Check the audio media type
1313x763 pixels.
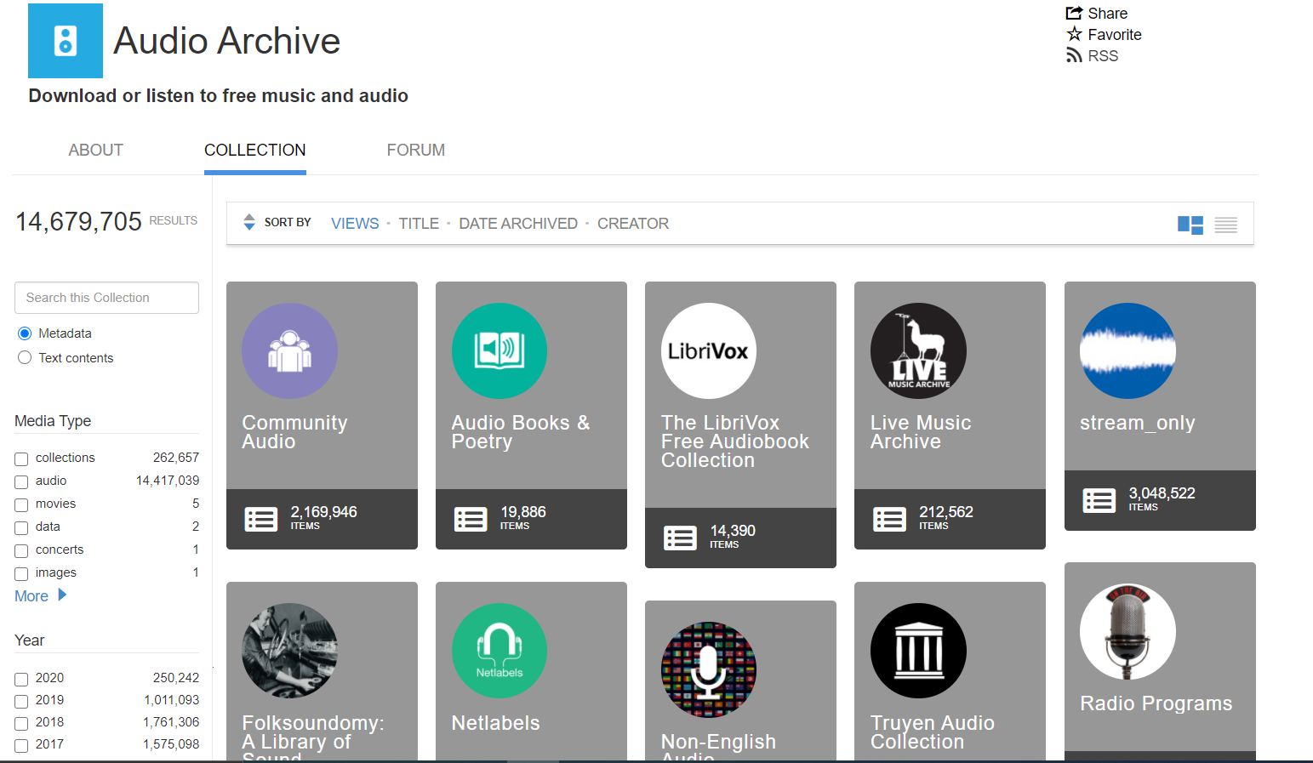tap(21, 482)
